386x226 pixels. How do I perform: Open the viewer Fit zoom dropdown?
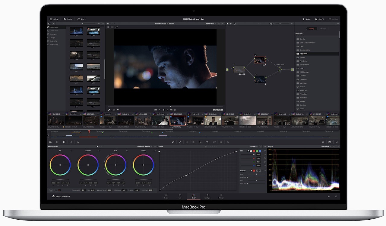point(109,24)
